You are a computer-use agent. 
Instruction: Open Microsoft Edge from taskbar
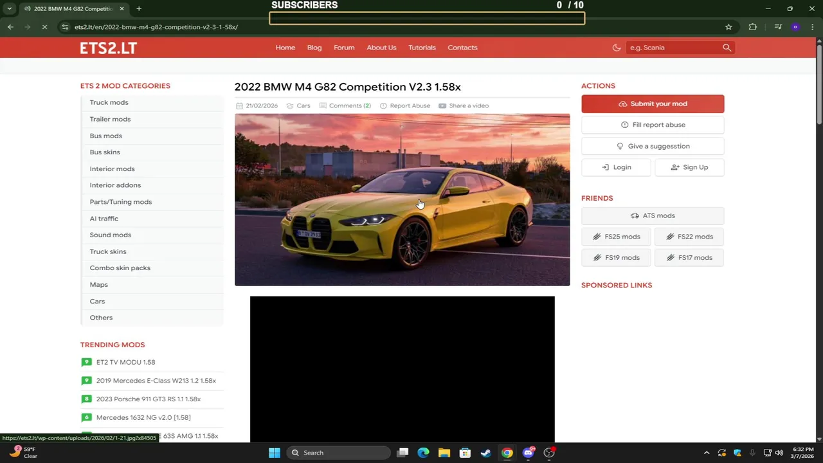(423, 453)
